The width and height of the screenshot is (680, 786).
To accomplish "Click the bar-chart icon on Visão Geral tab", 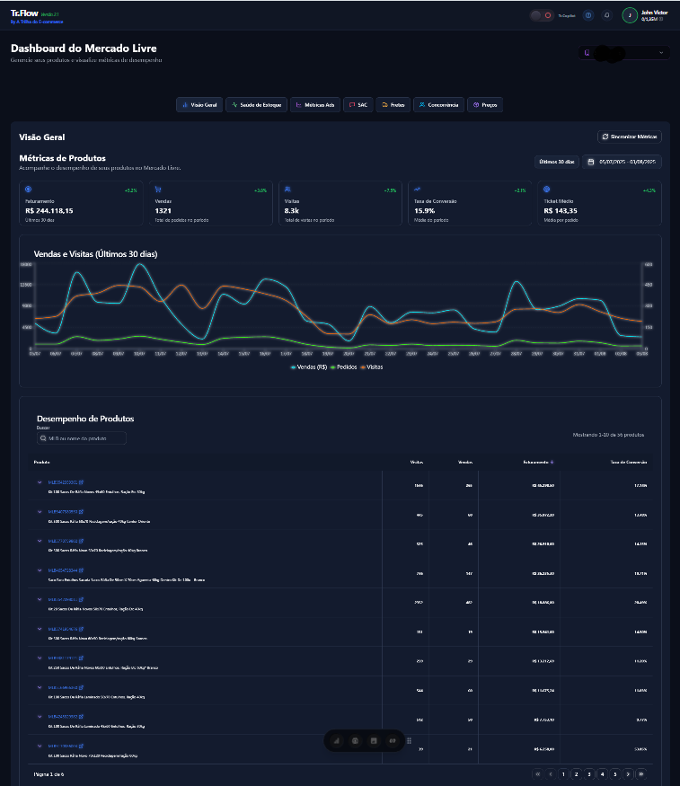I will click(x=185, y=105).
